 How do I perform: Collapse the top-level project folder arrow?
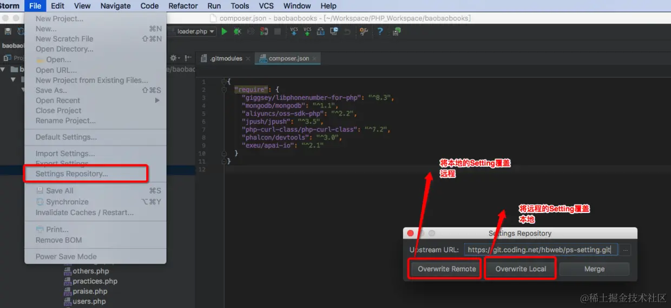point(3,69)
